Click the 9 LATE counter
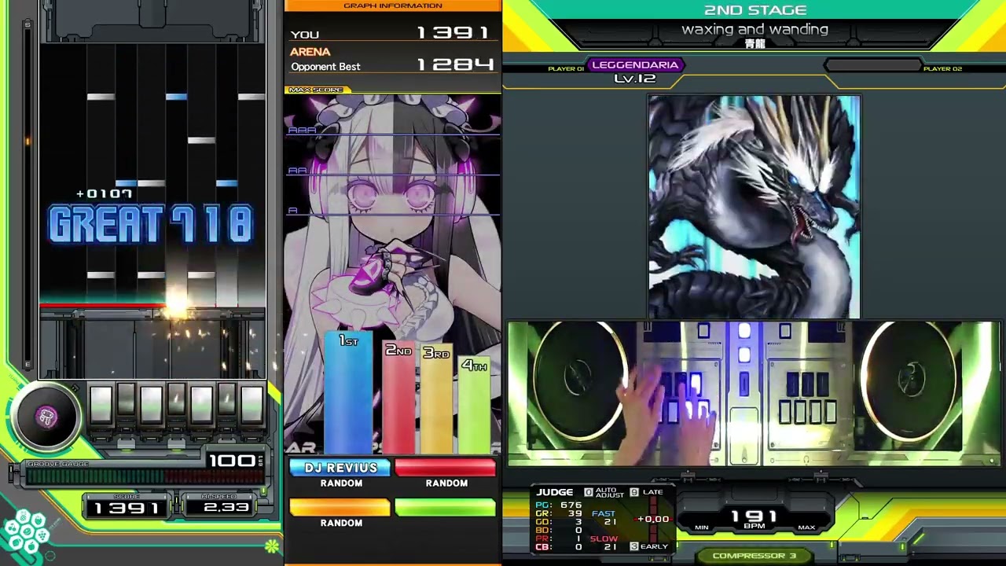Viewport: 1006px width, 566px height. click(647, 492)
